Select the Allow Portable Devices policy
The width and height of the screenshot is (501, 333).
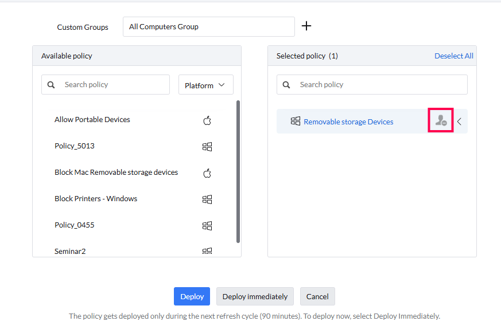coord(92,120)
